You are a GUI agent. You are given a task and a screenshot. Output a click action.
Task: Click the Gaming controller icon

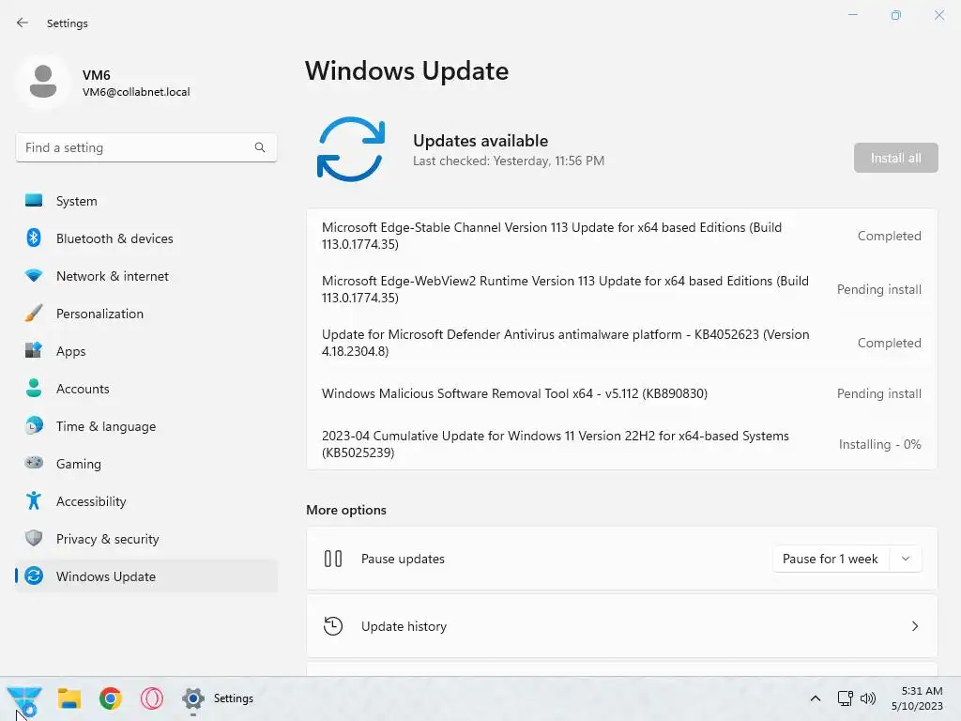tap(34, 463)
